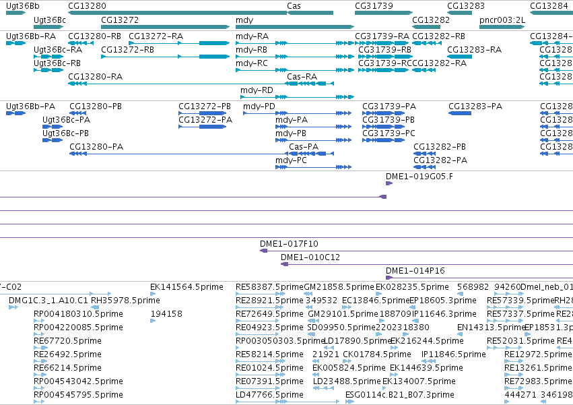Open transcript Ugt36Bc-RB
Viewport: 573px width, 405px height.
point(48,70)
